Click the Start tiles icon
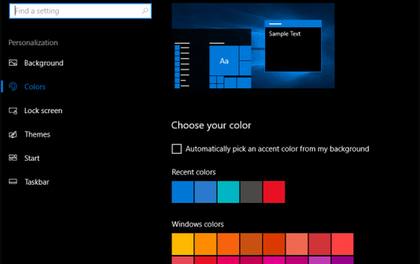The width and height of the screenshot is (420, 264). pos(13,158)
